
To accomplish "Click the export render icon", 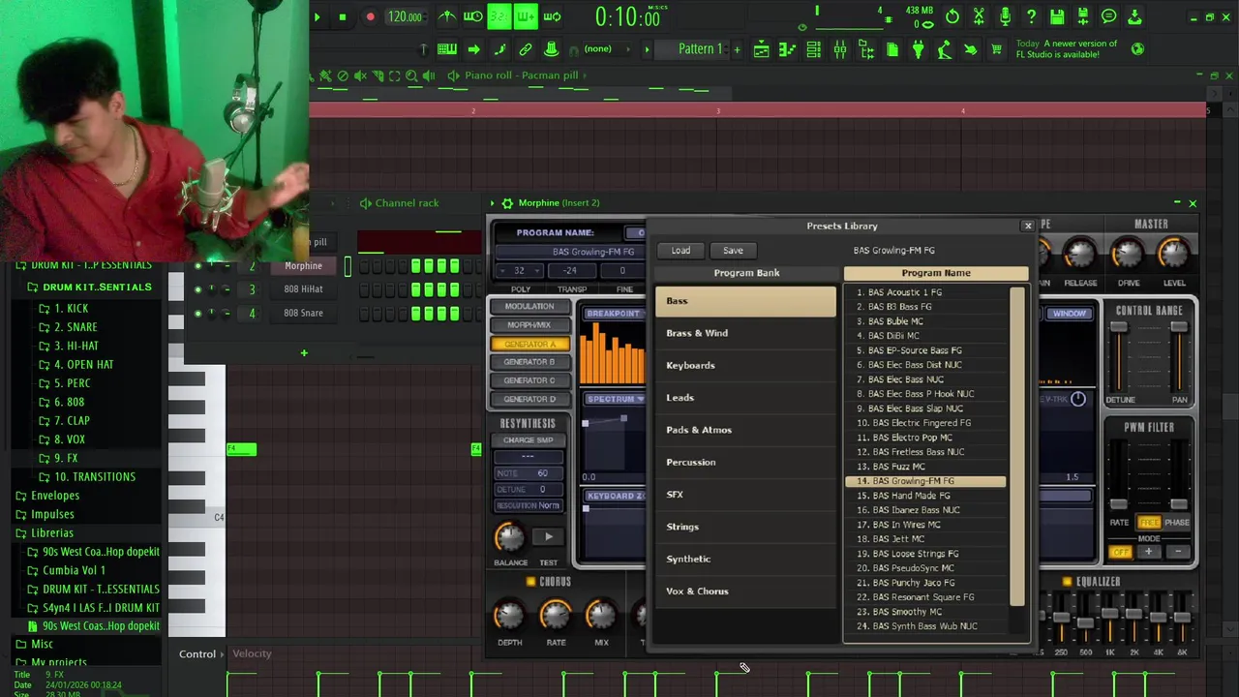I will click(x=1083, y=16).
